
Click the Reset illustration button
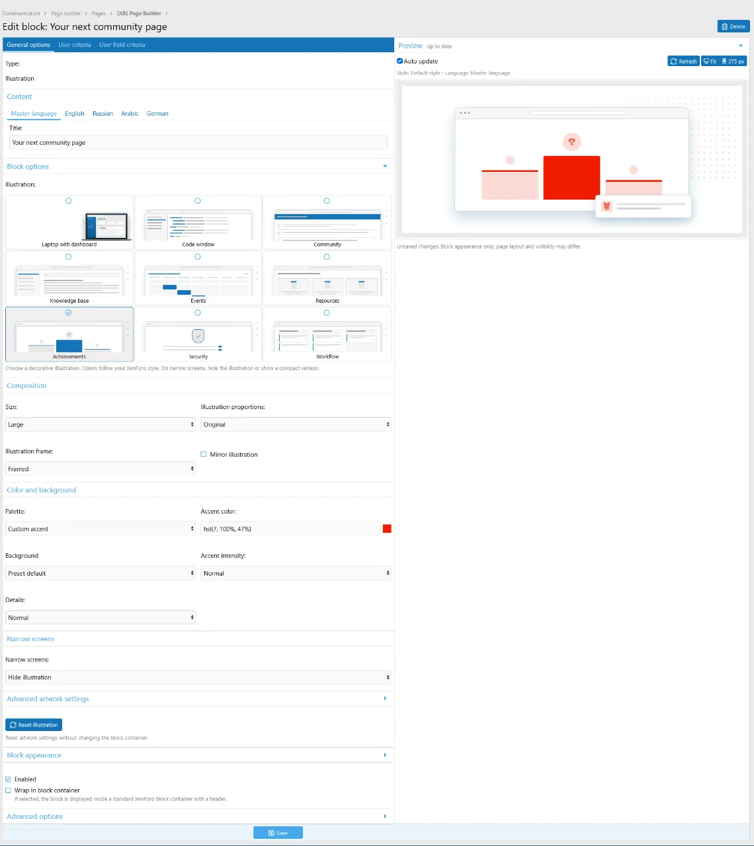click(x=34, y=725)
